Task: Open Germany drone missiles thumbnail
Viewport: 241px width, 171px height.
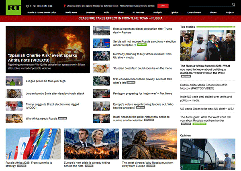Action: click(101, 56)
